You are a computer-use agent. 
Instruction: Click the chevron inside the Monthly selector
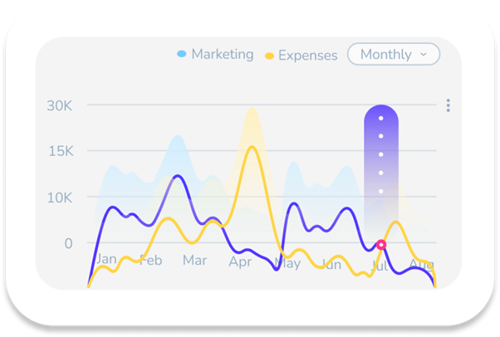pos(424,54)
